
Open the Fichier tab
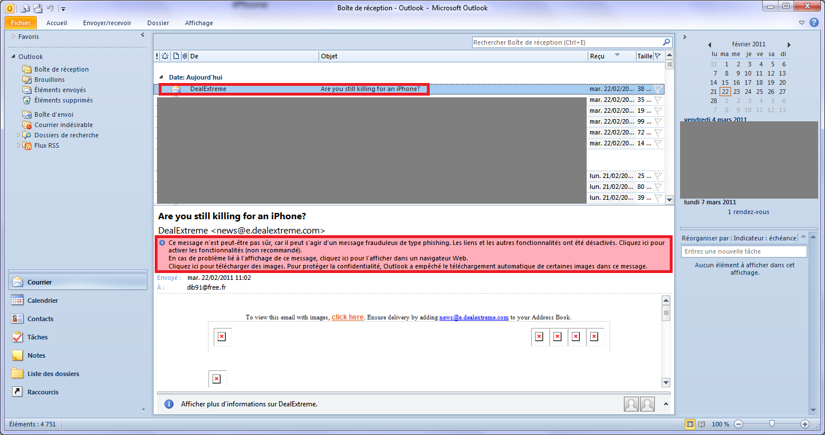pyautogui.click(x=21, y=23)
